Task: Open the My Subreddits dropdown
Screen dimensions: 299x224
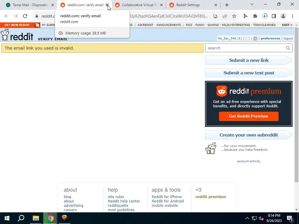Action: coord(48,25)
